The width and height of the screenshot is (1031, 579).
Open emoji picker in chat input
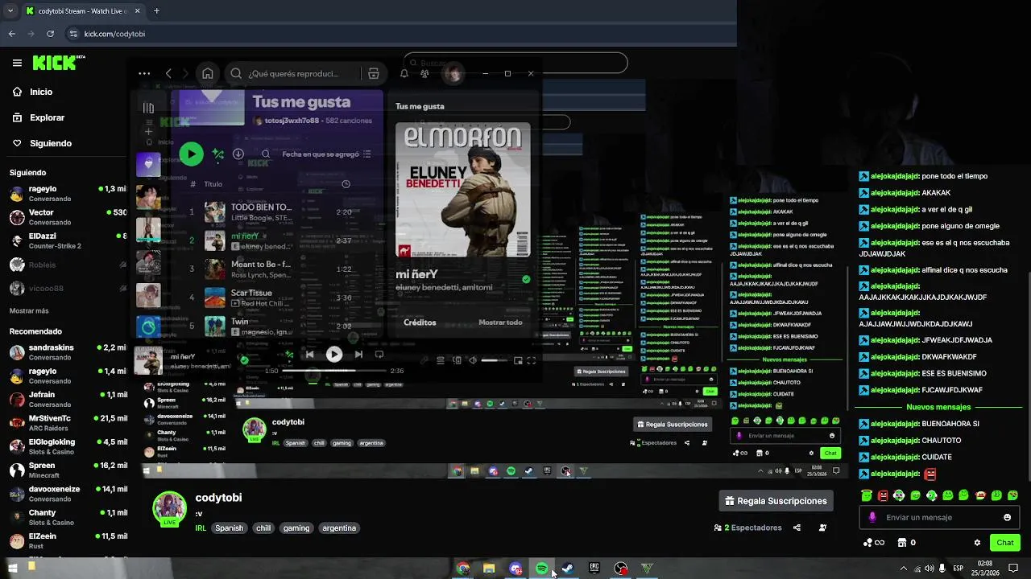pos(1007,517)
